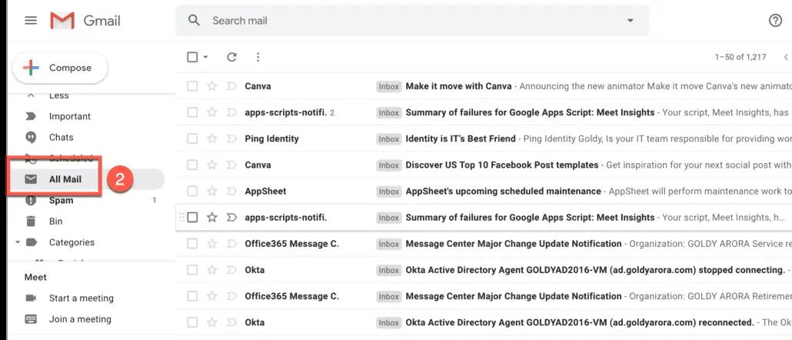Open the Identity is IT's Best Friend email
792x340 pixels.
coord(461,138)
